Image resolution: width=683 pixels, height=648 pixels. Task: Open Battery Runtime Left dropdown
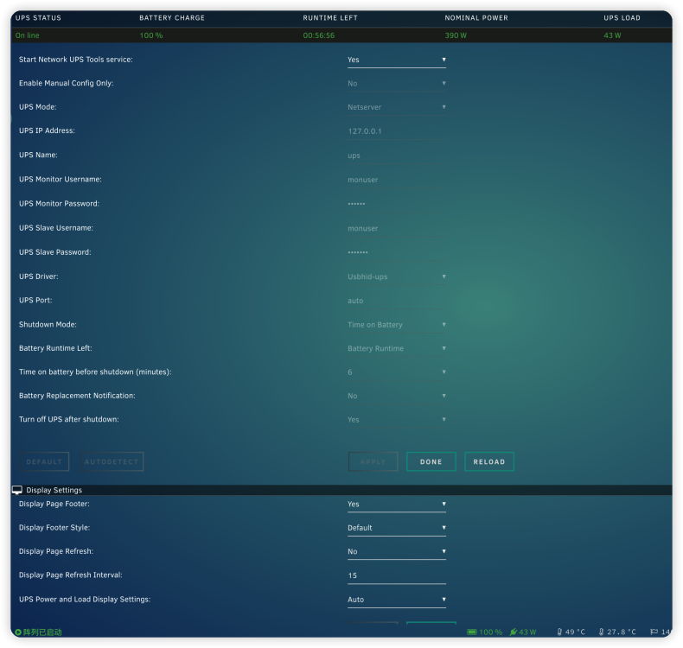click(x=396, y=348)
